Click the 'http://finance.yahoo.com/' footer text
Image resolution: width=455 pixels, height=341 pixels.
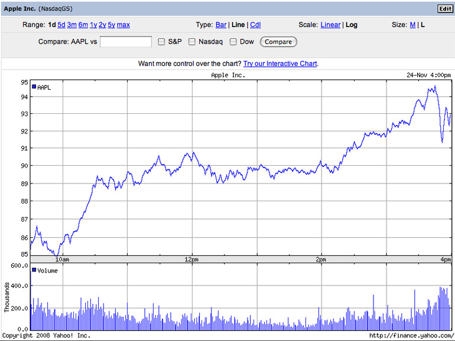(411, 336)
